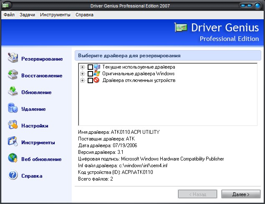Image resolution: width=265 pixels, height=204 pixels.
Task: Check Текущие используемые драйвера checkbox
Action: coord(91,67)
